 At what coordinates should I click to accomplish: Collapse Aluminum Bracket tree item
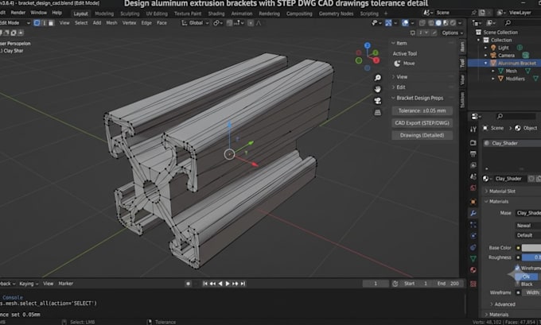pyautogui.click(x=485, y=63)
